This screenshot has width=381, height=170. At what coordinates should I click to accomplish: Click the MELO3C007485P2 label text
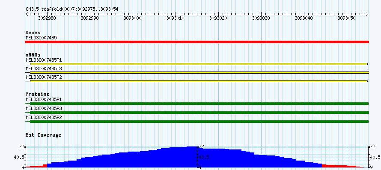pos(44,117)
